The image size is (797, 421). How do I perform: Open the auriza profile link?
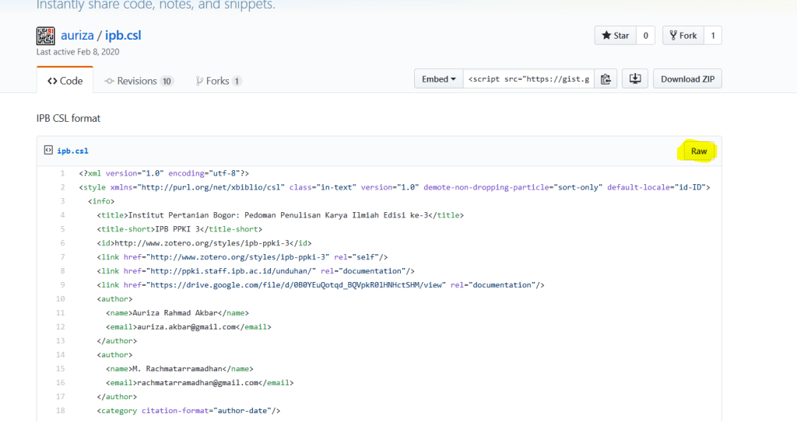[x=79, y=36]
